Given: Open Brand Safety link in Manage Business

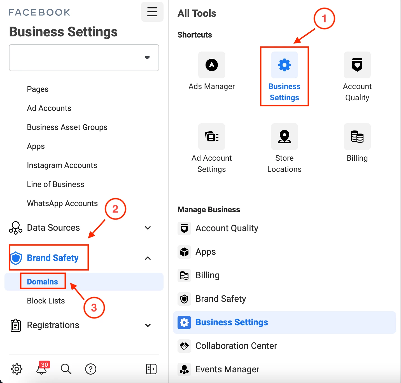Looking at the screenshot, I should 221,299.
